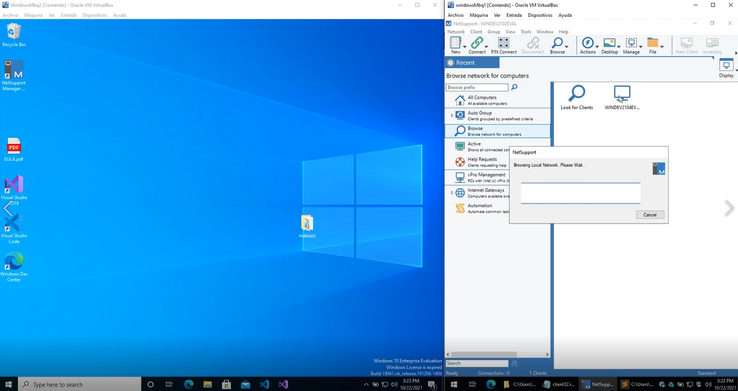Open the Desktop dropdown arrow
Viewport: 738px width, 391px height.
click(x=619, y=47)
